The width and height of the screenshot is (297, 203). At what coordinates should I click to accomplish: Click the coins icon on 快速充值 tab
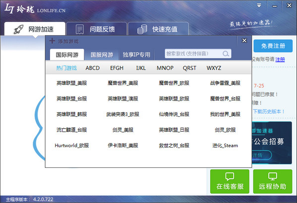click(x=142, y=29)
